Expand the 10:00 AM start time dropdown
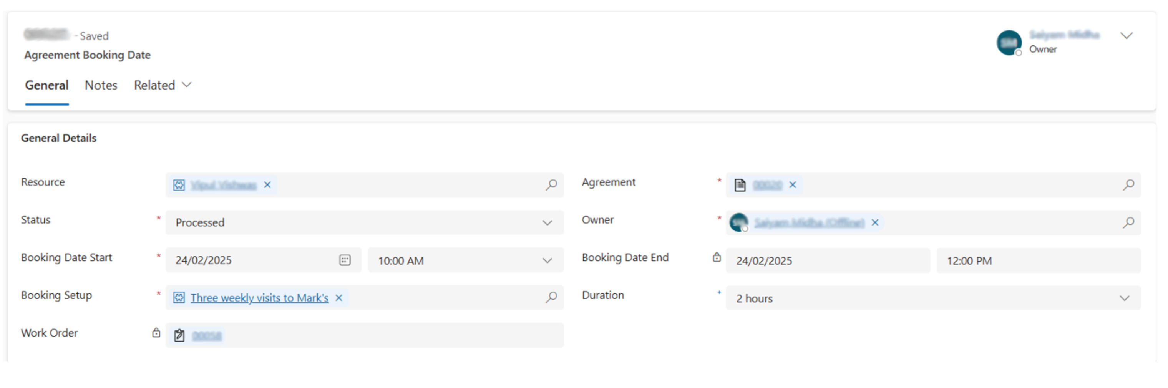This screenshot has height=388, width=1168. [x=547, y=260]
